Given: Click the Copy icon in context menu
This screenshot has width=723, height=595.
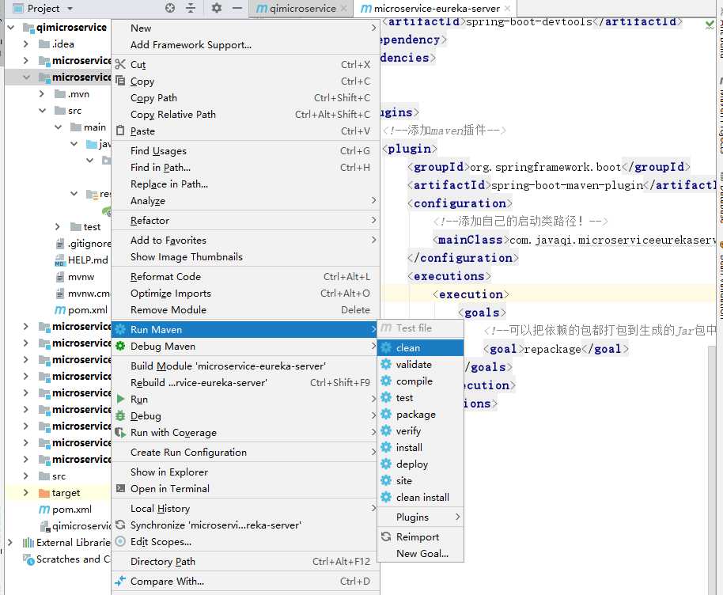Looking at the screenshot, I should (x=120, y=81).
